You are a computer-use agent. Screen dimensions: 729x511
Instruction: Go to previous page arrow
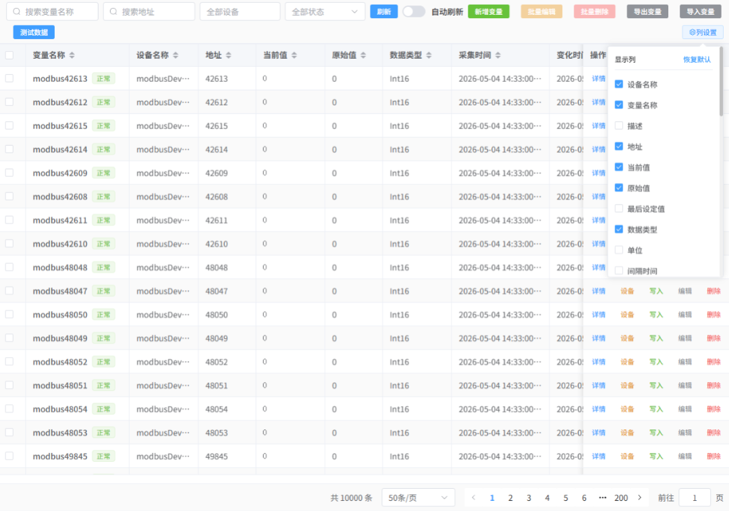click(x=474, y=497)
